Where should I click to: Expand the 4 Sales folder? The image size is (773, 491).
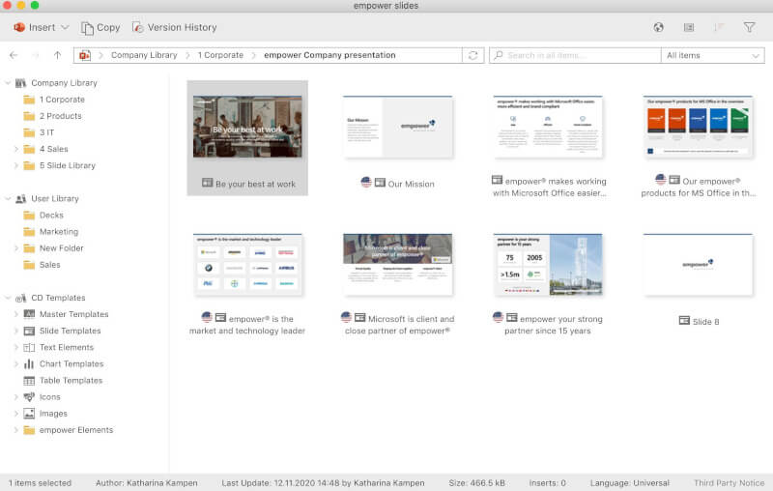(x=15, y=149)
